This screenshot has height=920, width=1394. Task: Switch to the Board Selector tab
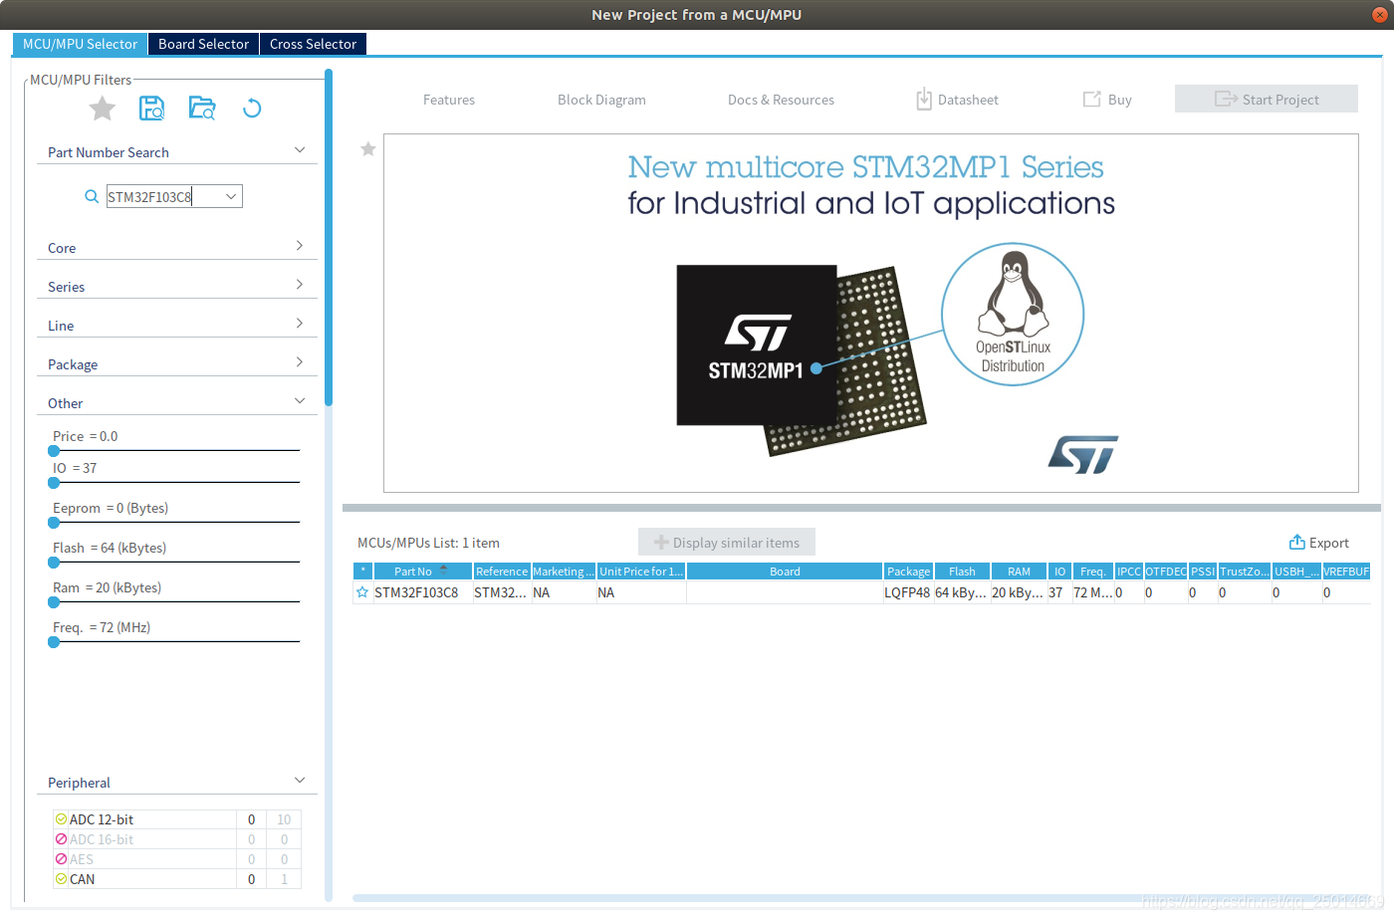tap(203, 44)
